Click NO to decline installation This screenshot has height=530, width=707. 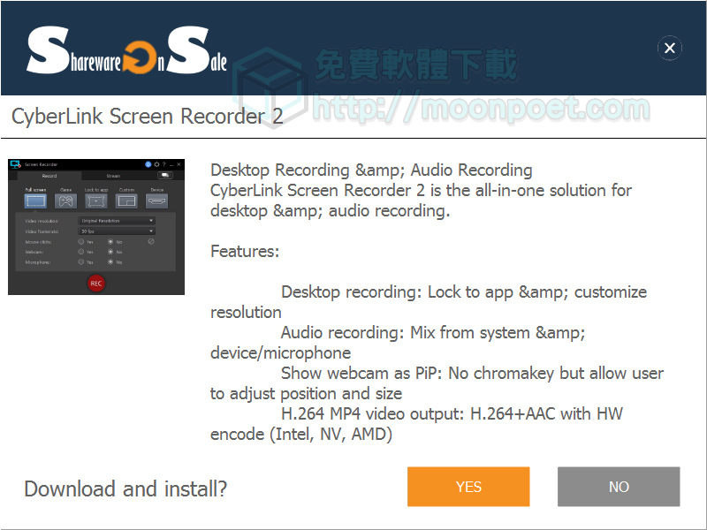click(x=618, y=487)
